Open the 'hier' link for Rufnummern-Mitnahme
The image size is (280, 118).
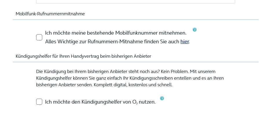[185, 42]
